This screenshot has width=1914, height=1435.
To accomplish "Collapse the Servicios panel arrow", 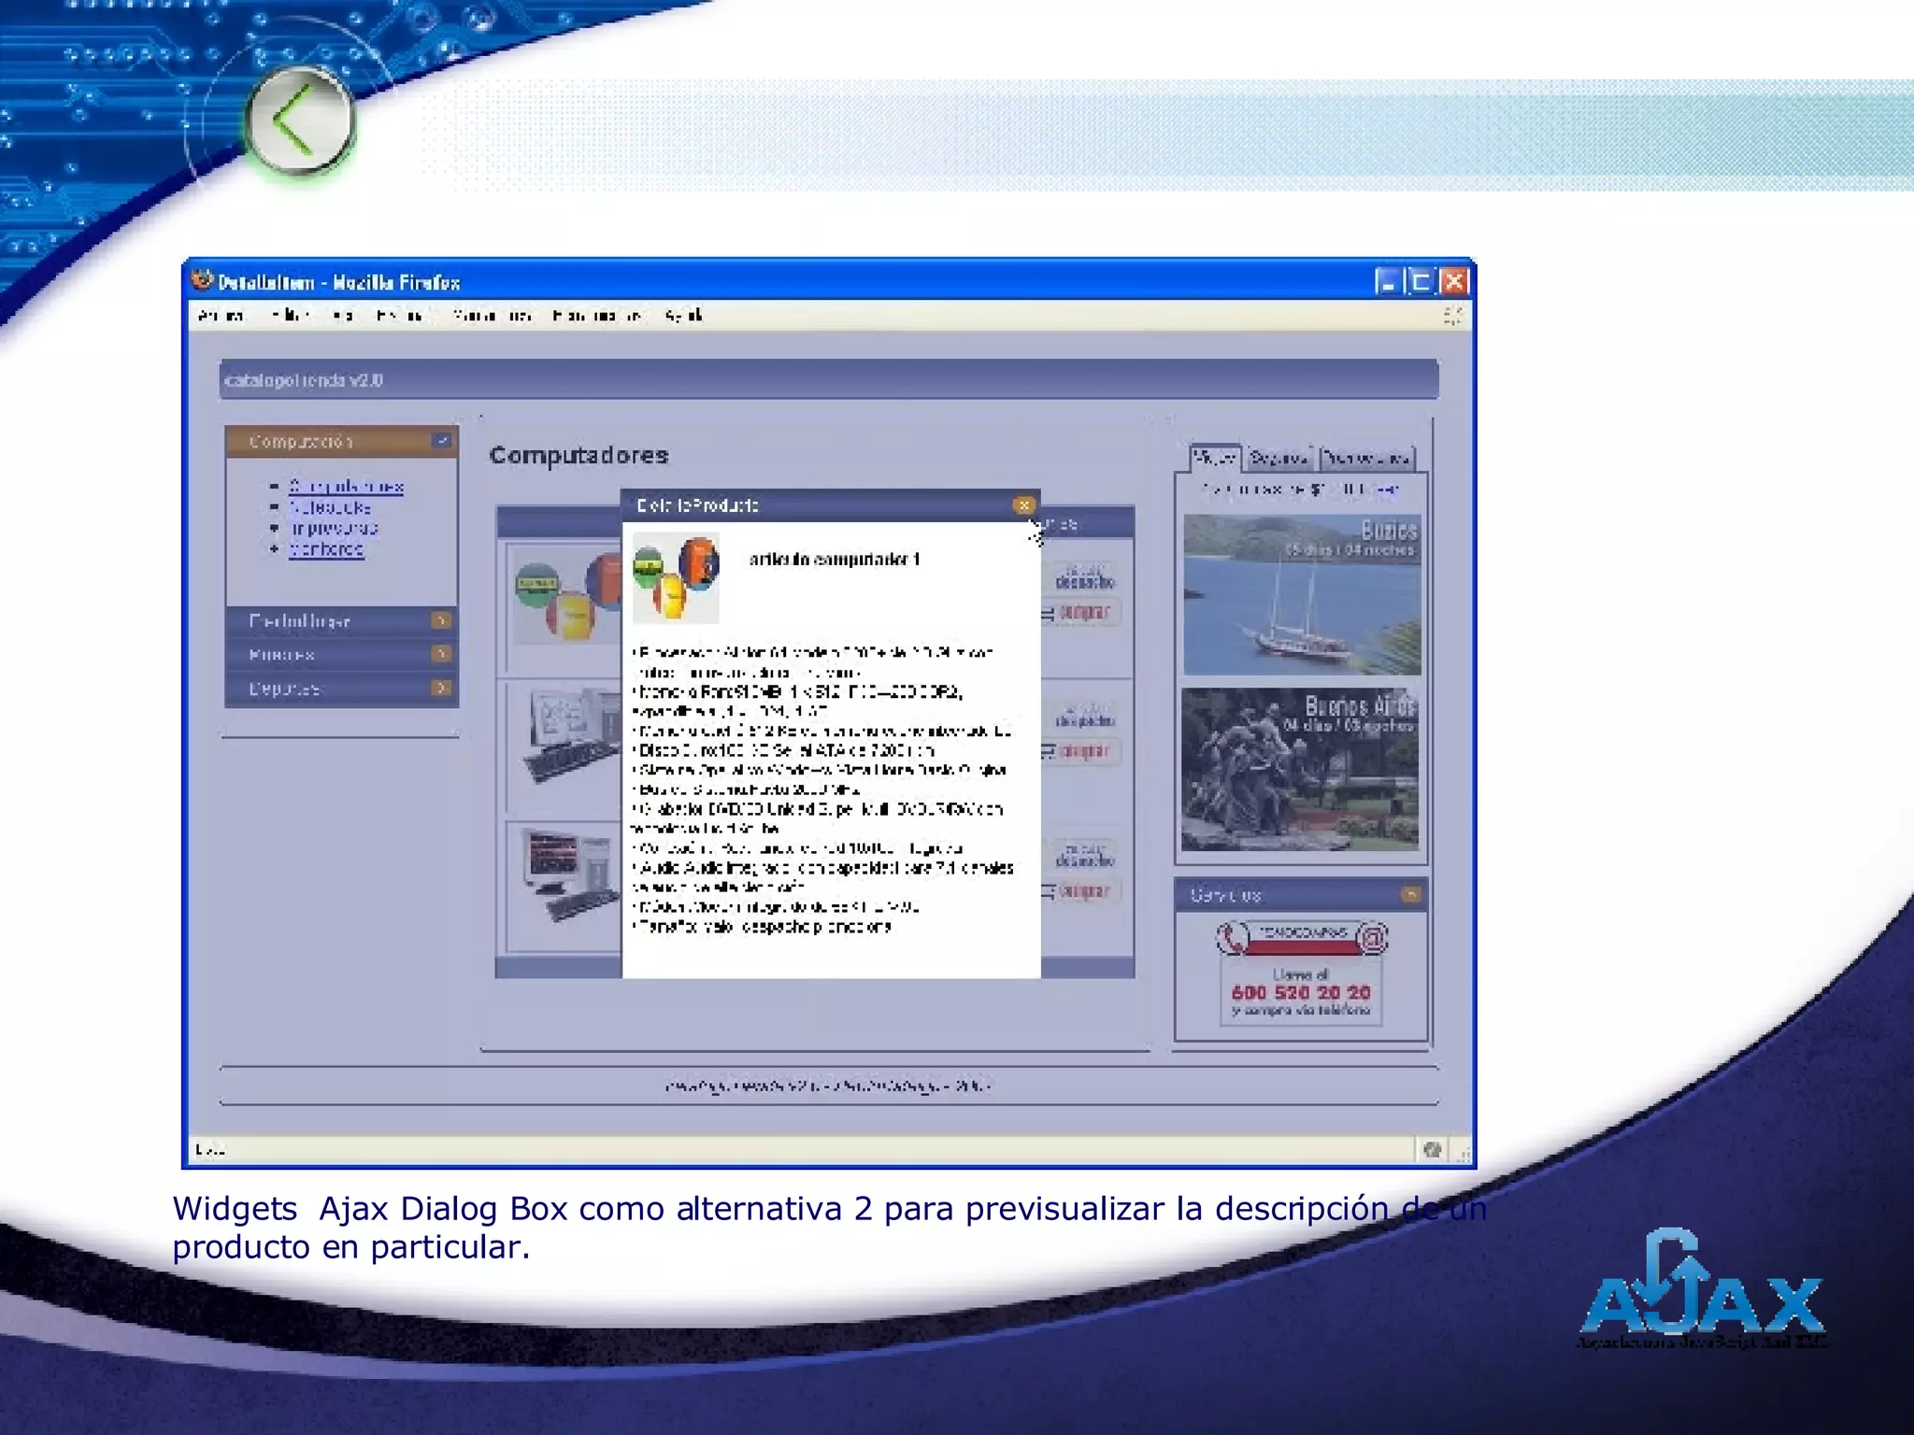I will (x=1411, y=895).
